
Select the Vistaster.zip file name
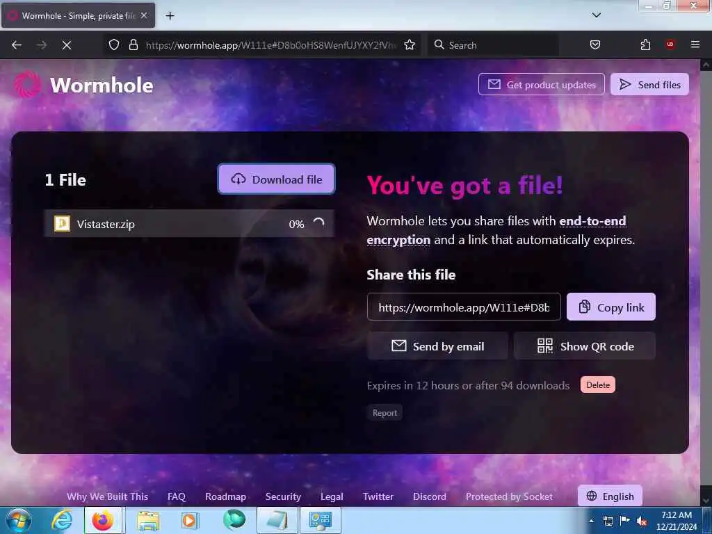pyautogui.click(x=106, y=224)
